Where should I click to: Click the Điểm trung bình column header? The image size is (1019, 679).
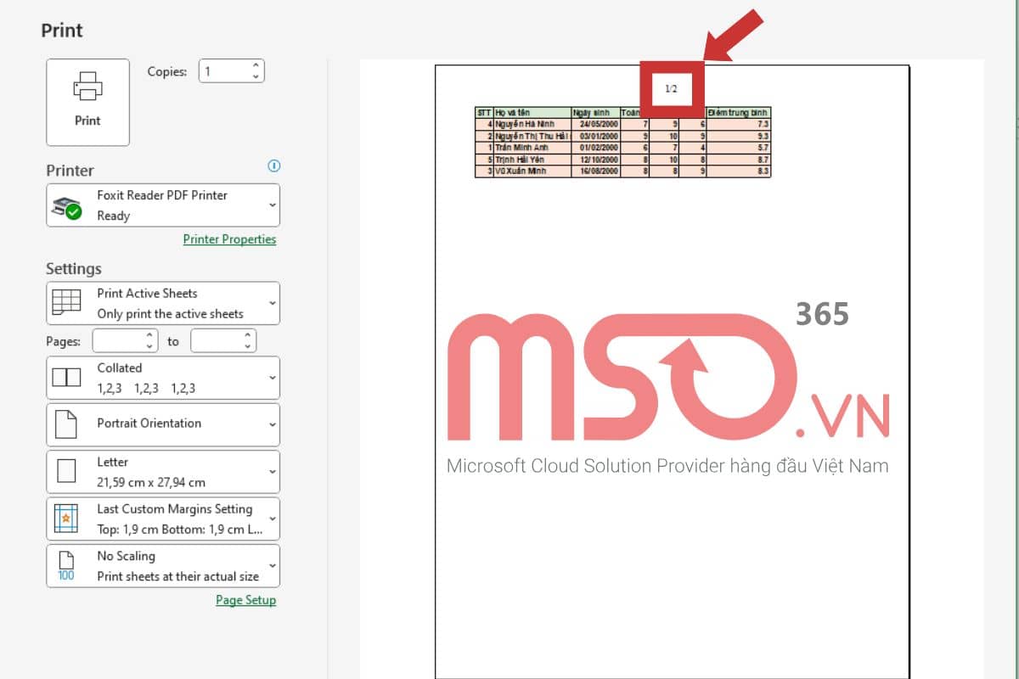(x=738, y=112)
